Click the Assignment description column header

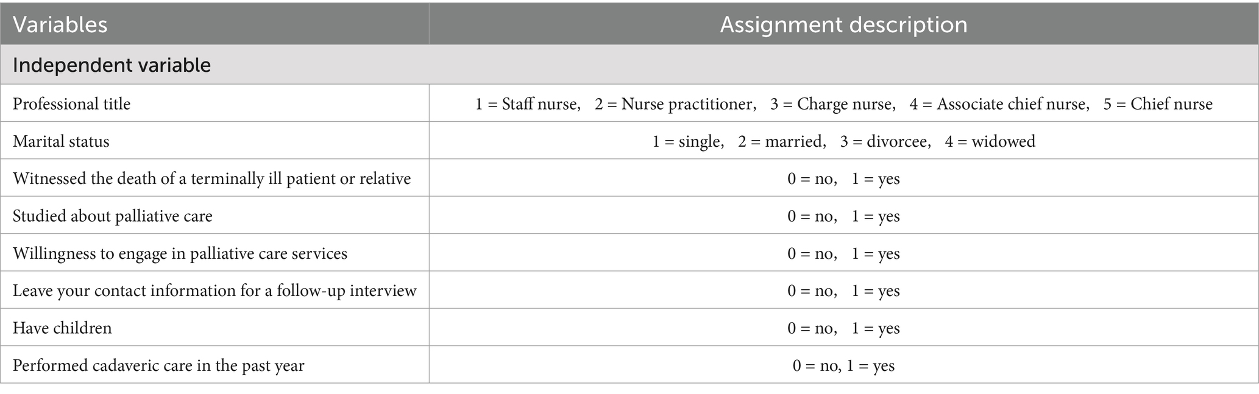coord(843,25)
